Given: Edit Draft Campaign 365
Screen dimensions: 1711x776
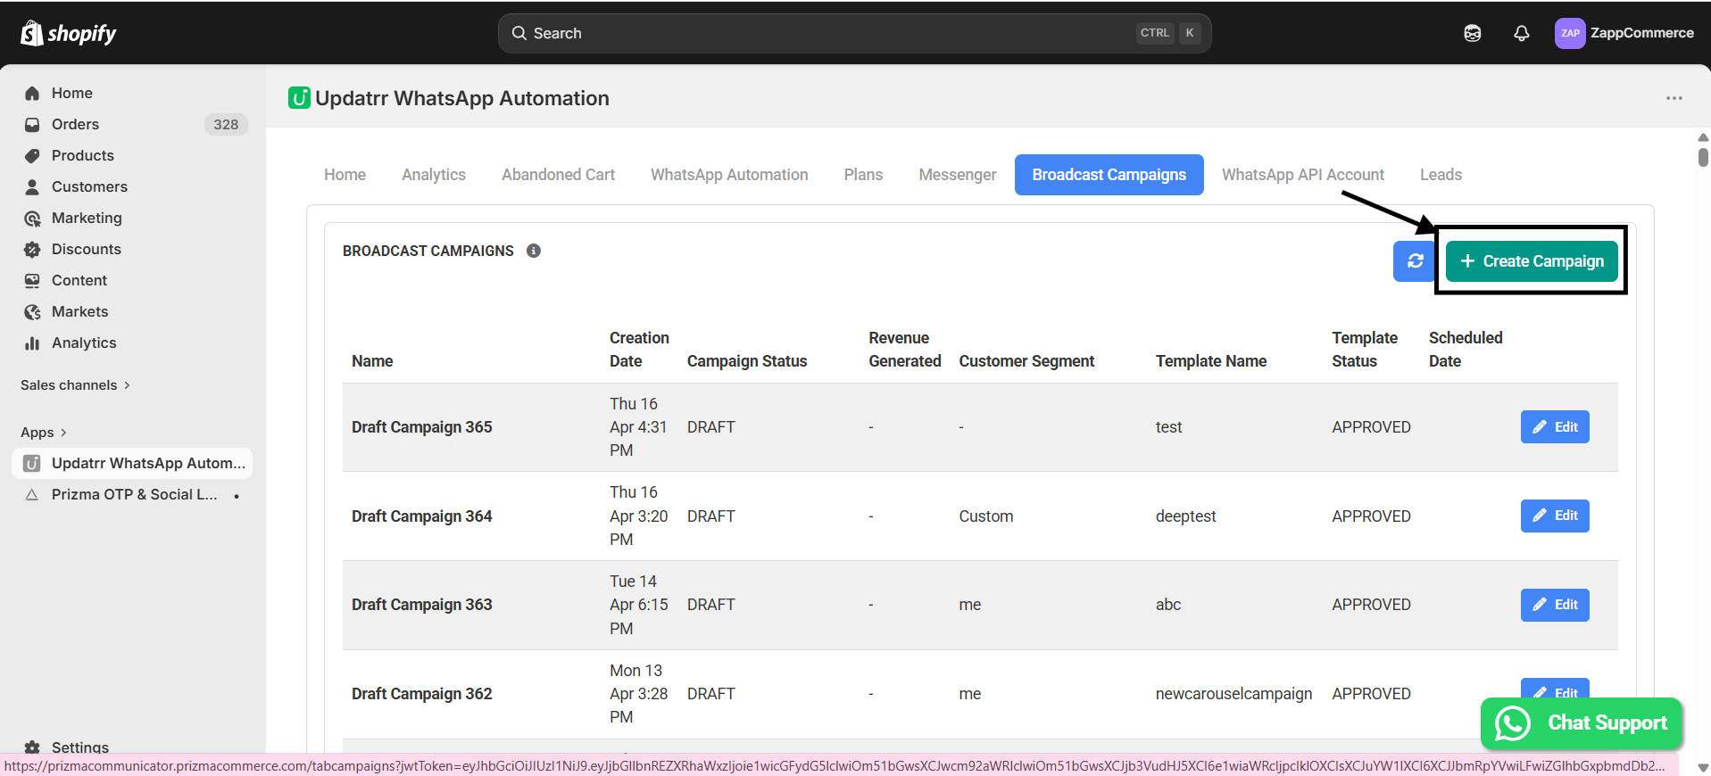Looking at the screenshot, I should (x=1554, y=427).
